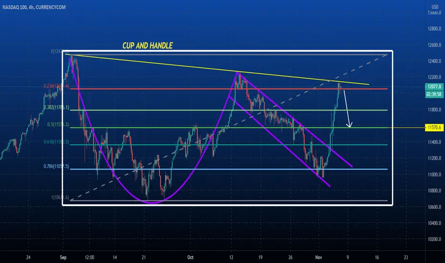Click the 19 date label on time axis

click(260, 257)
